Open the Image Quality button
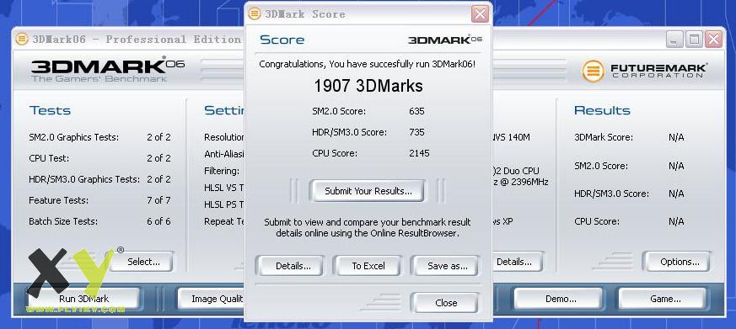736x329 pixels. pos(212,299)
